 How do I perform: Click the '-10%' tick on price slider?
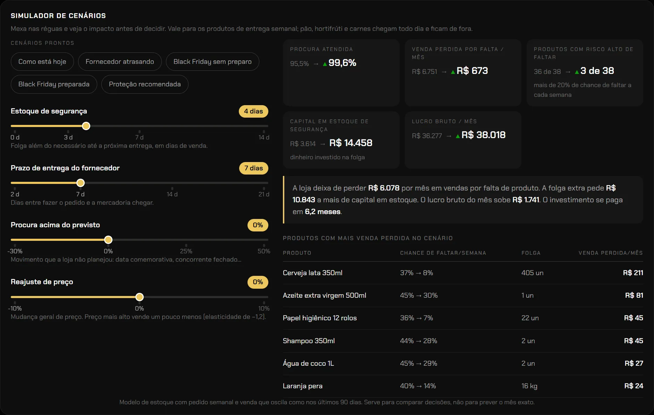pos(15,308)
